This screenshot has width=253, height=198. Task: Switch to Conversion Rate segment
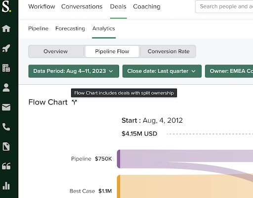click(x=169, y=51)
